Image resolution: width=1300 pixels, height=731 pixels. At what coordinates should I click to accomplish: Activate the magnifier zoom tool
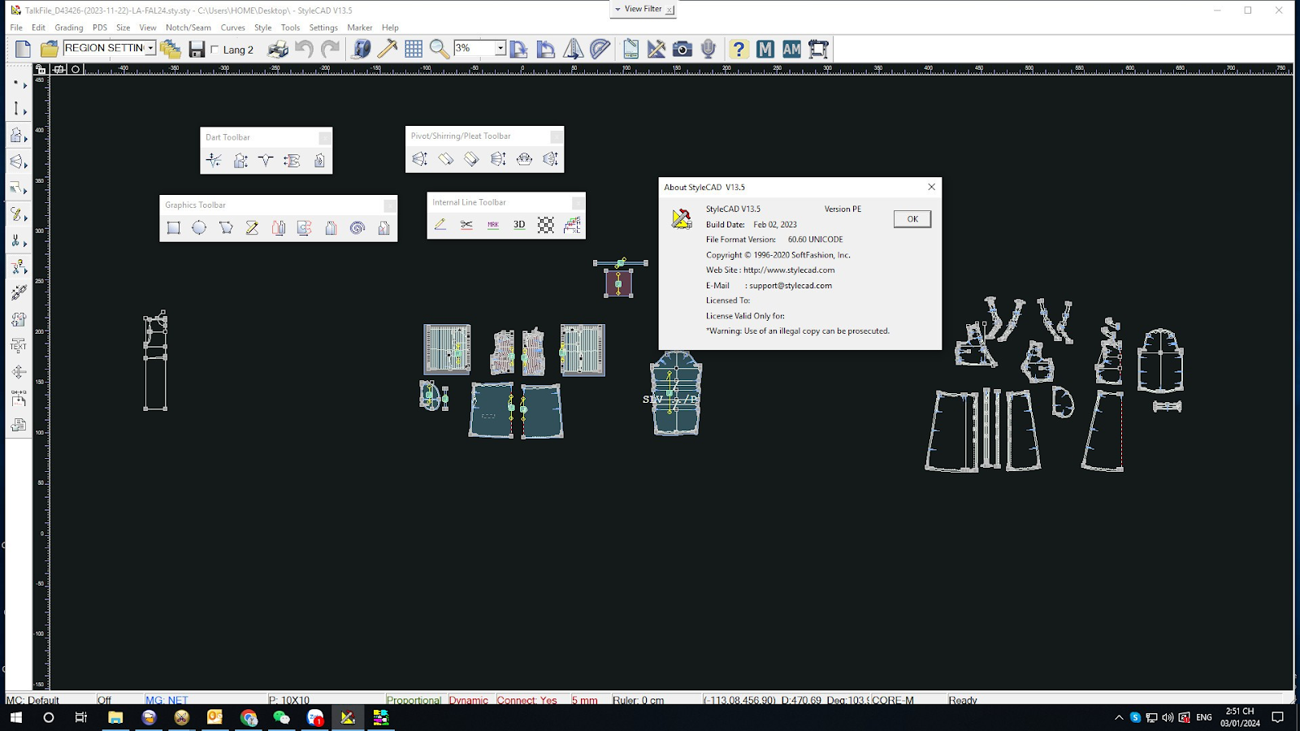pos(440,49)
